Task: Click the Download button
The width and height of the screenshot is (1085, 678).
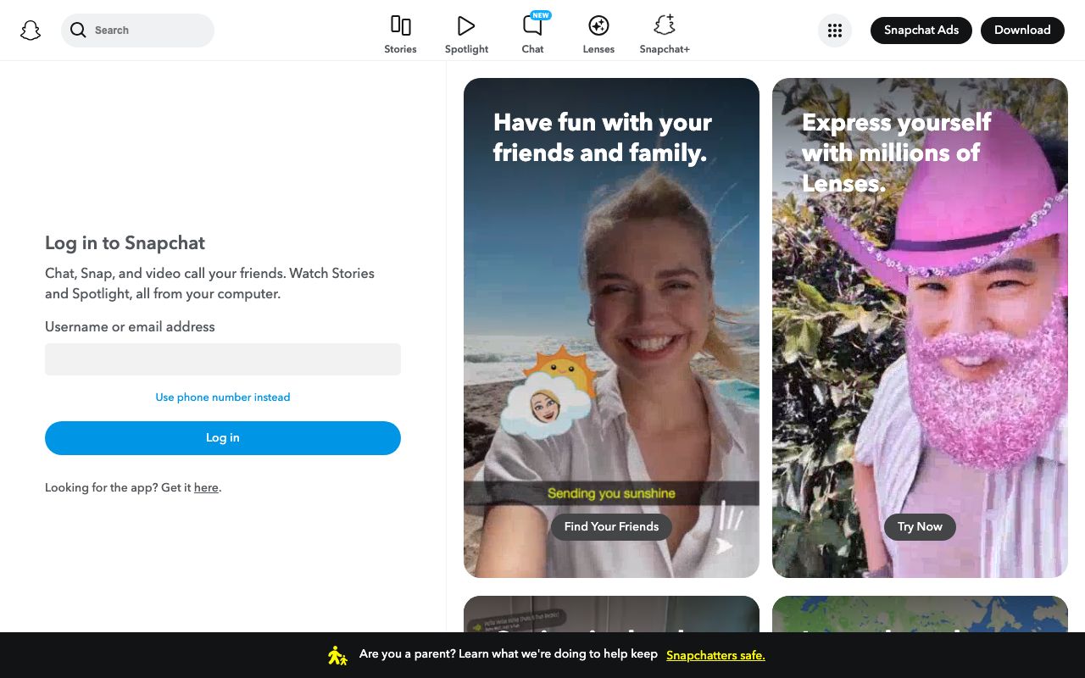Action: [1022, 31]
